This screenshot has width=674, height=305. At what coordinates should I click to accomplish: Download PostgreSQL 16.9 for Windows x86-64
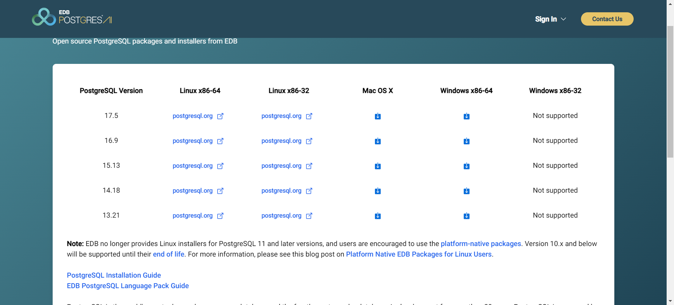pyautogui.click(x=467, y=141)
